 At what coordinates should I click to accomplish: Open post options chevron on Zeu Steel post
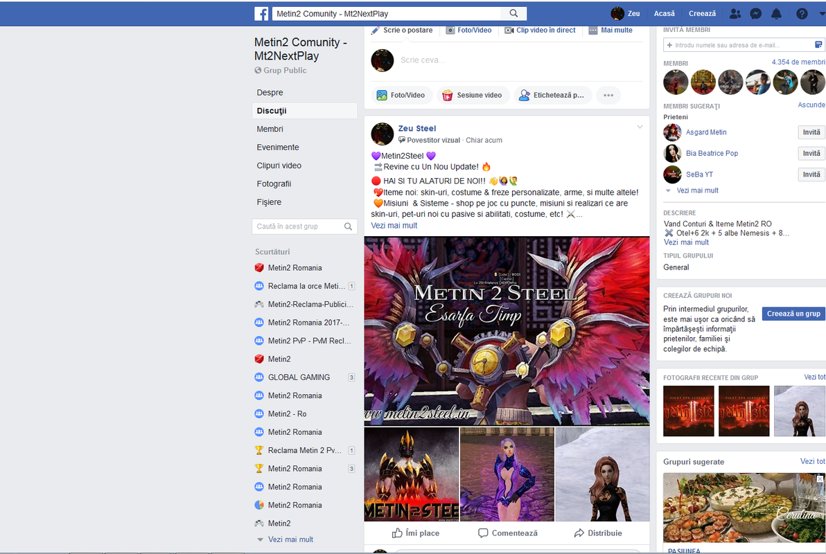point(640,127)
